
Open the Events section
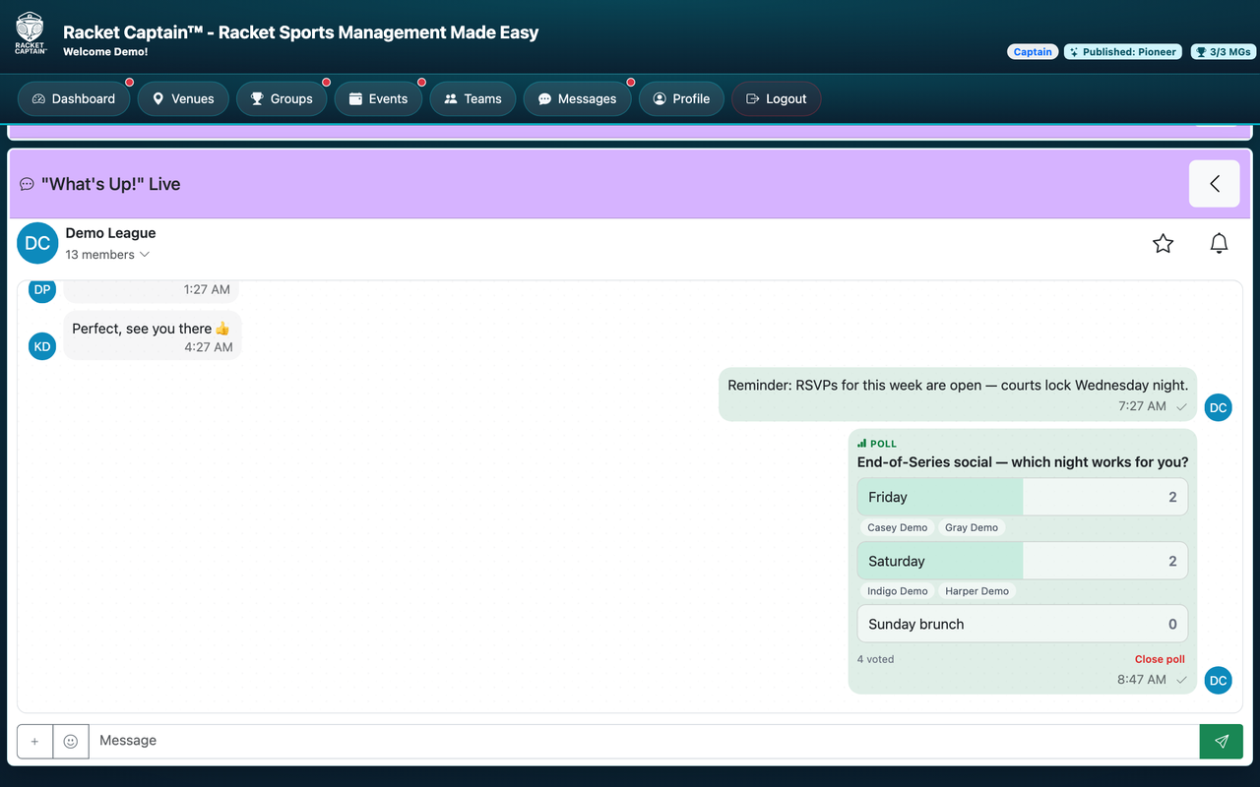[x=378, y=98]
